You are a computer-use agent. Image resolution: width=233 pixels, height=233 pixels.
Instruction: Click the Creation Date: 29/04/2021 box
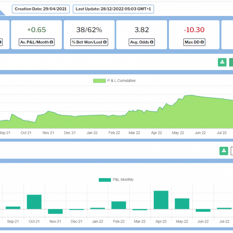coord(41,9)
